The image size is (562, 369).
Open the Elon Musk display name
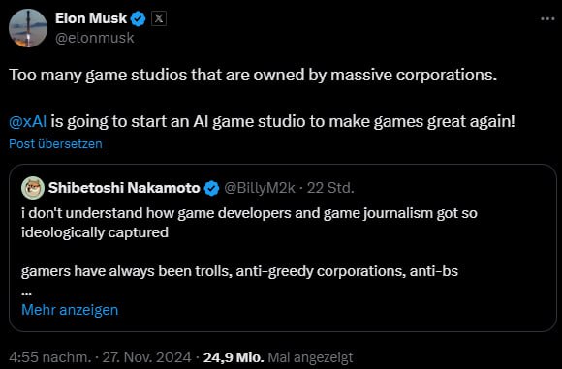pyautogui.click(x=91, y=18)
